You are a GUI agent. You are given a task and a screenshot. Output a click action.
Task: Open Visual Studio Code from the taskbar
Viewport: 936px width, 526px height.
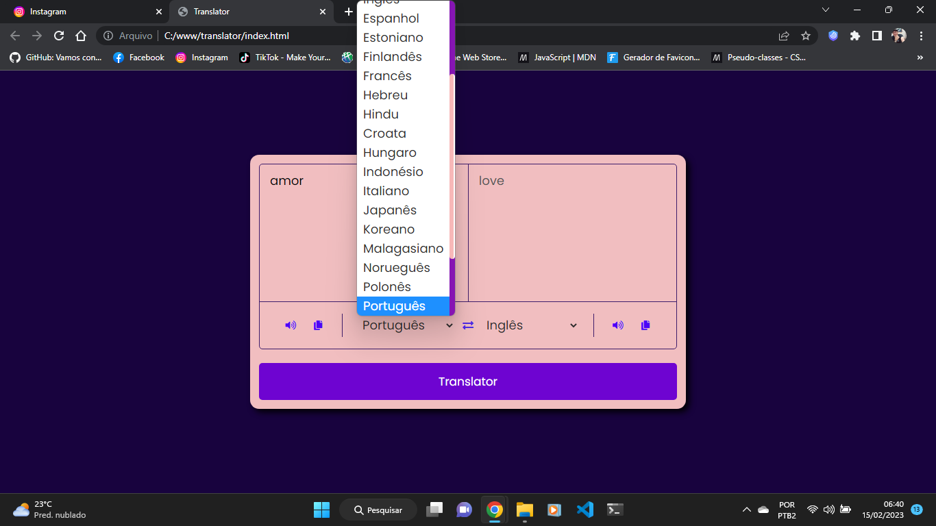pos(584,510)
